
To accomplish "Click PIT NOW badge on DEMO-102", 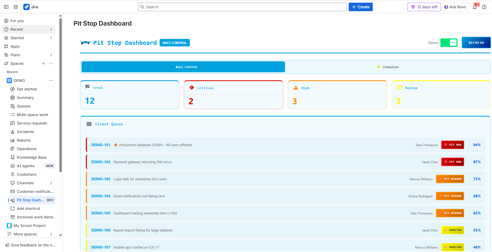I will [x=453, y=162].
